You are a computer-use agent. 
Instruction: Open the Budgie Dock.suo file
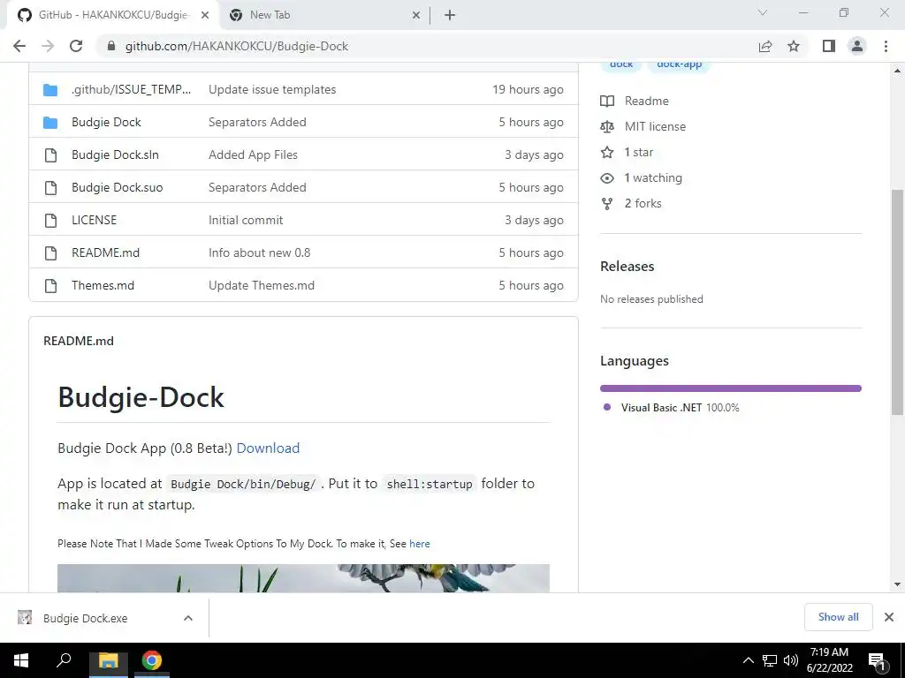pyautogui.click(x=118, y=187)
